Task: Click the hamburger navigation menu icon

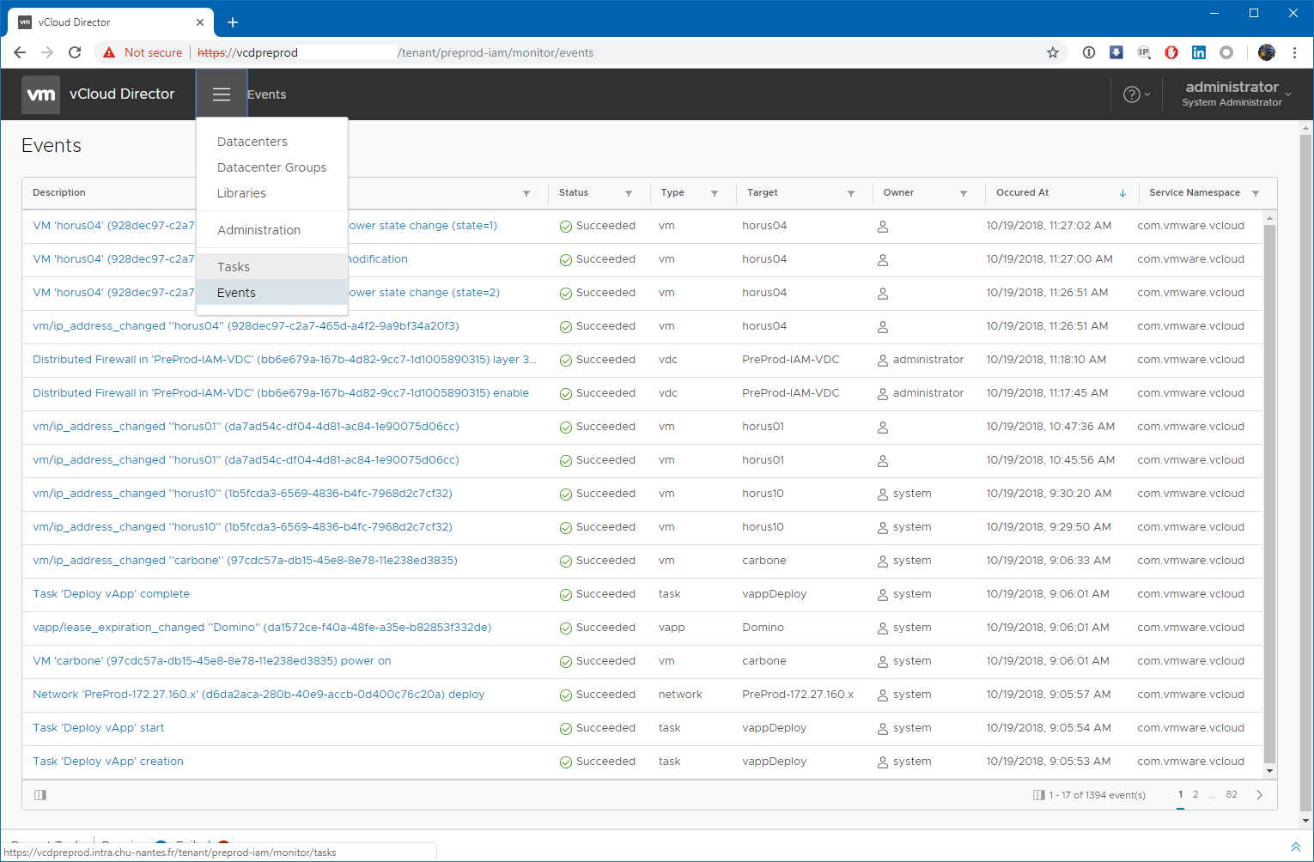Action: click(x=222, y=94)
